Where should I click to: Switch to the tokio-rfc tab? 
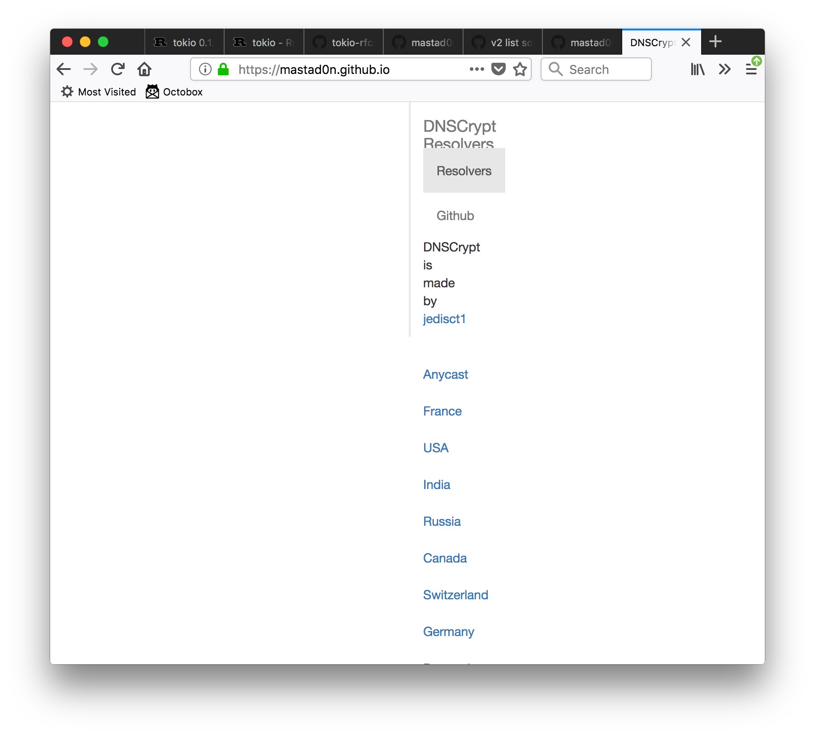coord(345,42)
